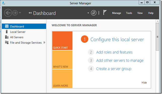Open the View menu
The width and height of the screenshot is (162, 94).
(140, 13)
